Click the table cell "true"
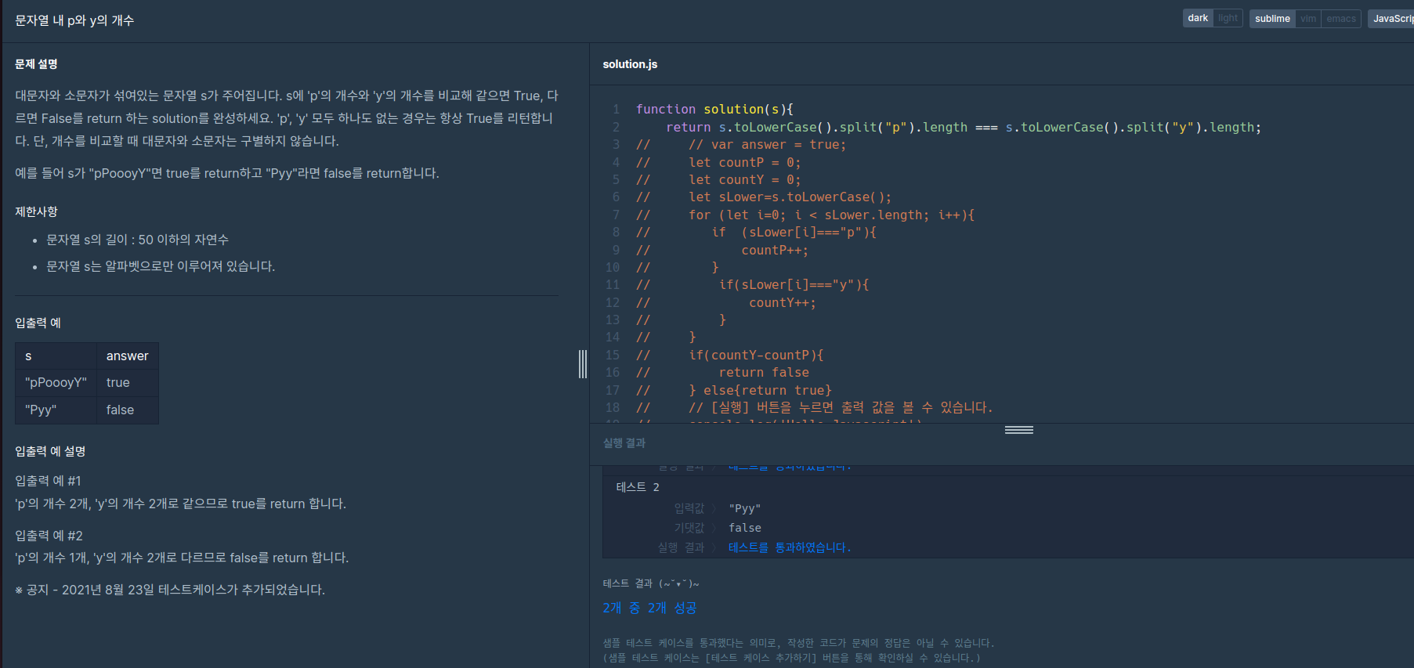Viewport: 1414px width, 668px height. point(127,383)
